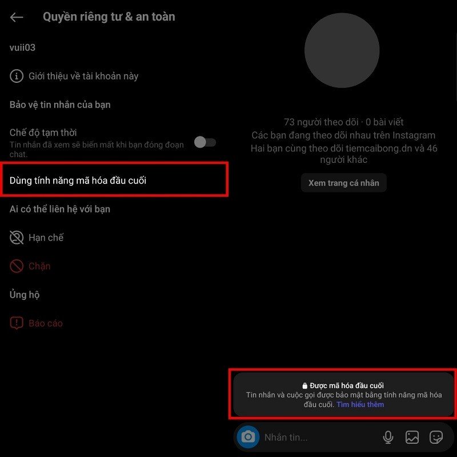Choose the Hạn chế option
Viewport: 457px width, 457px height.
point(46,237)
